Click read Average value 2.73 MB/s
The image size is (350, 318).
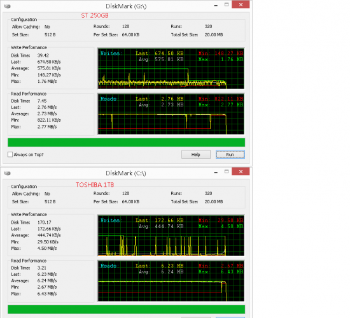tap(47, 113)
